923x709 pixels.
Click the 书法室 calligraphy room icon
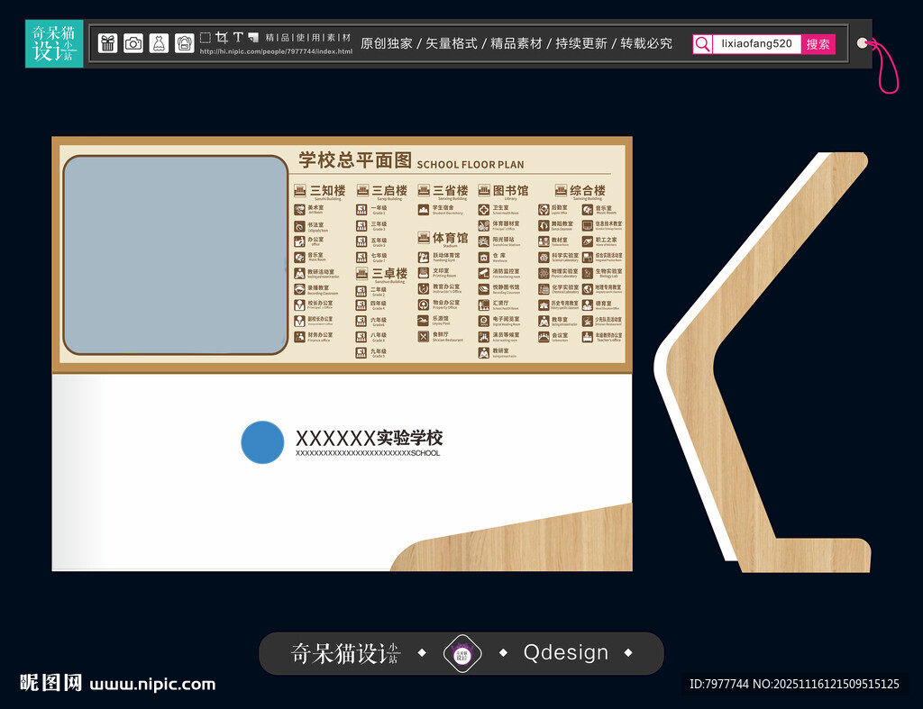pos(299,226)
